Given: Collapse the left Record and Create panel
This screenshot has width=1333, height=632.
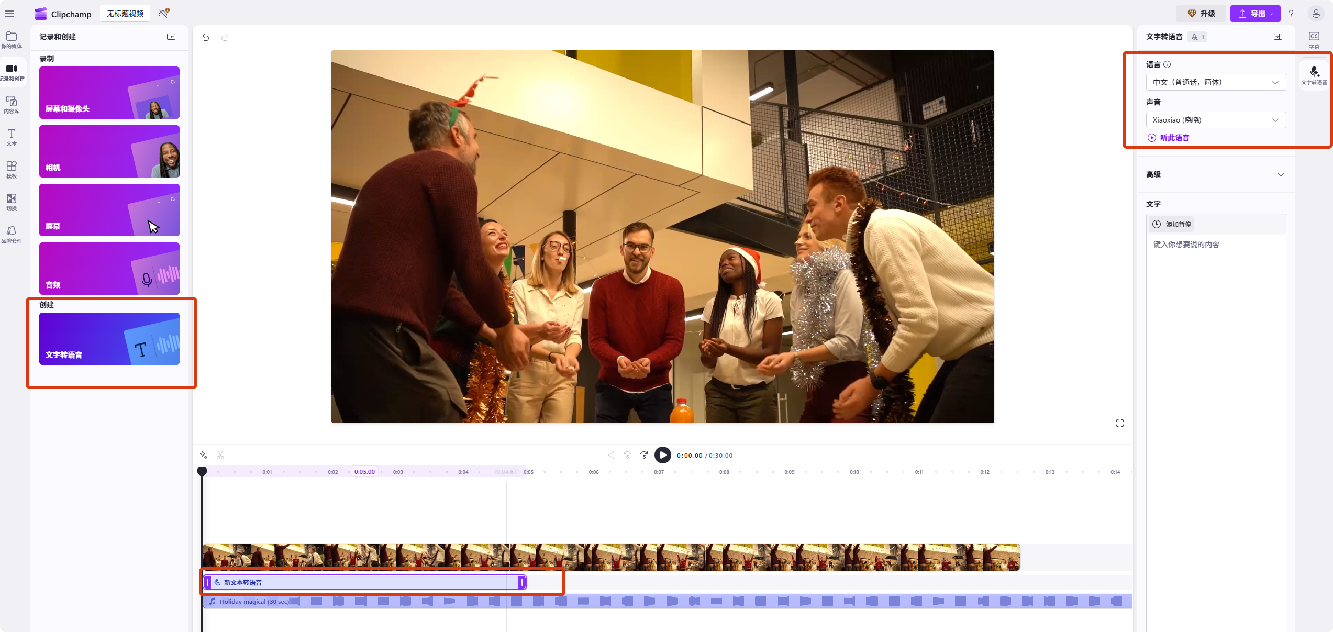Looking at the screenshot, I should coord(171,37).
